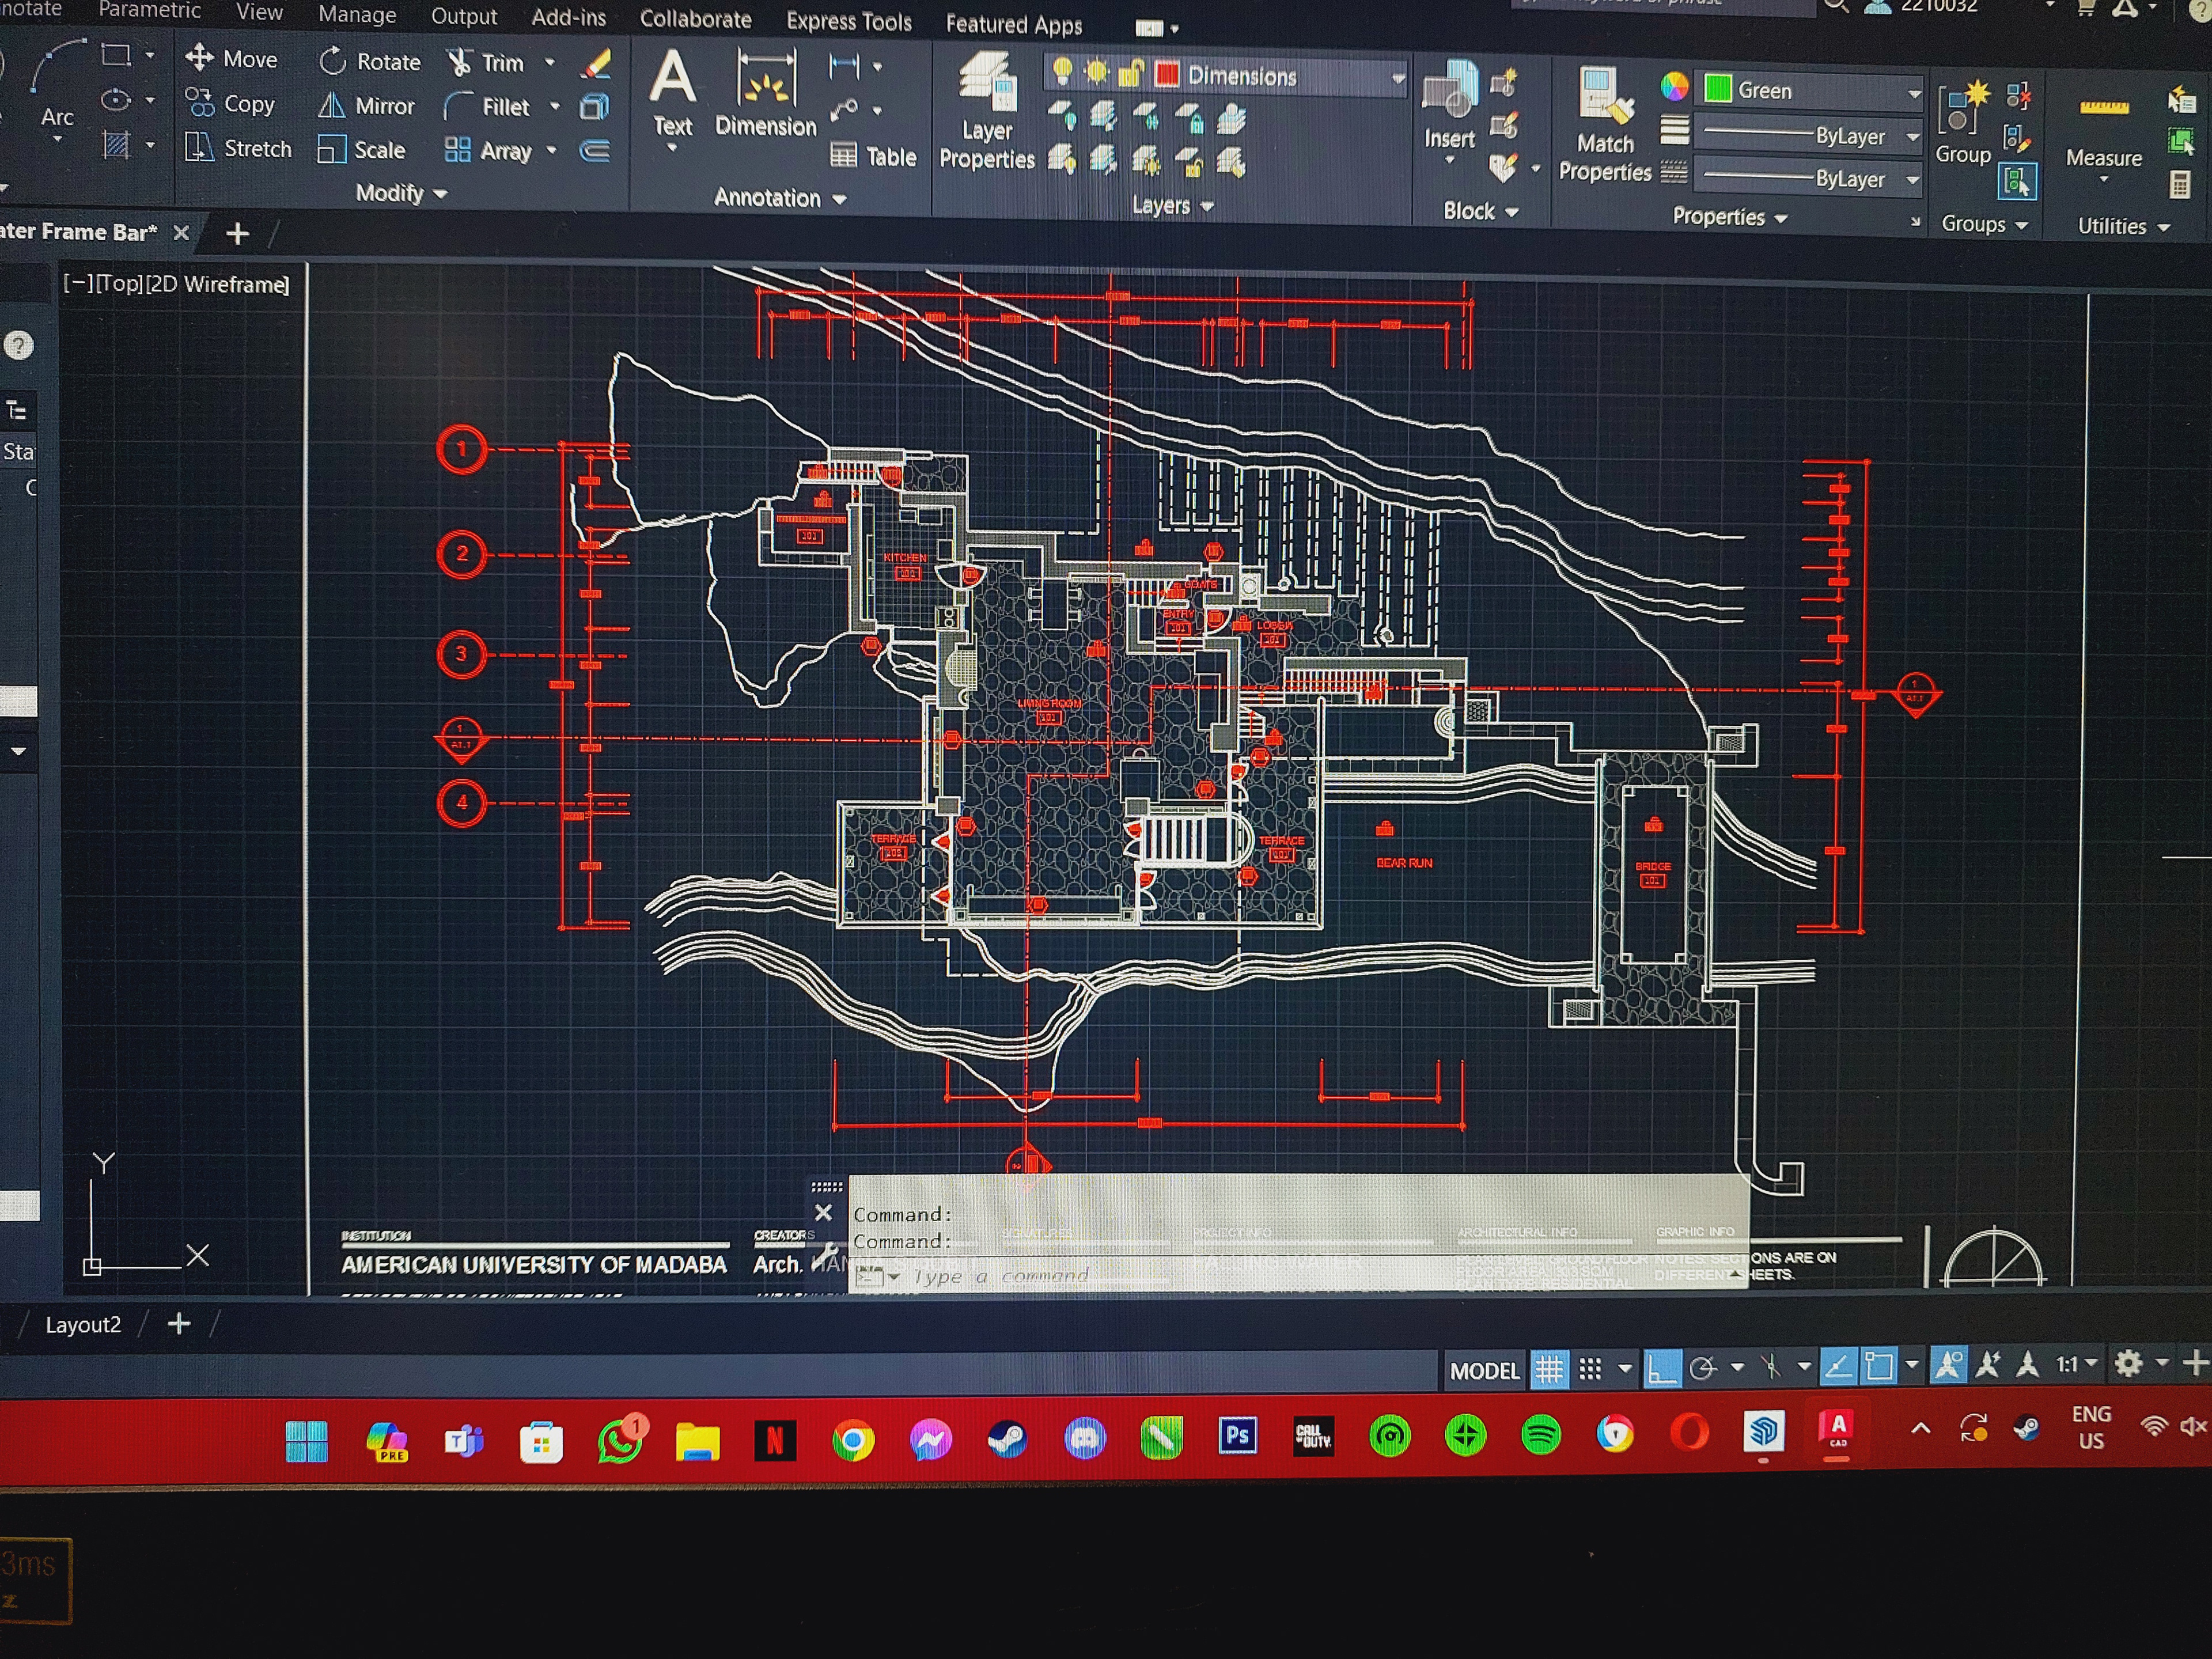
Task: Click the Match Properties tool
Action: pyautogui.click(x=1605, y=125)
